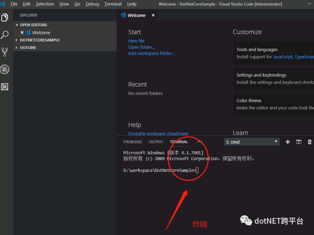Open the Extensions view icon
The width and height of the screenshot is (314, 235).
(4, 87)
